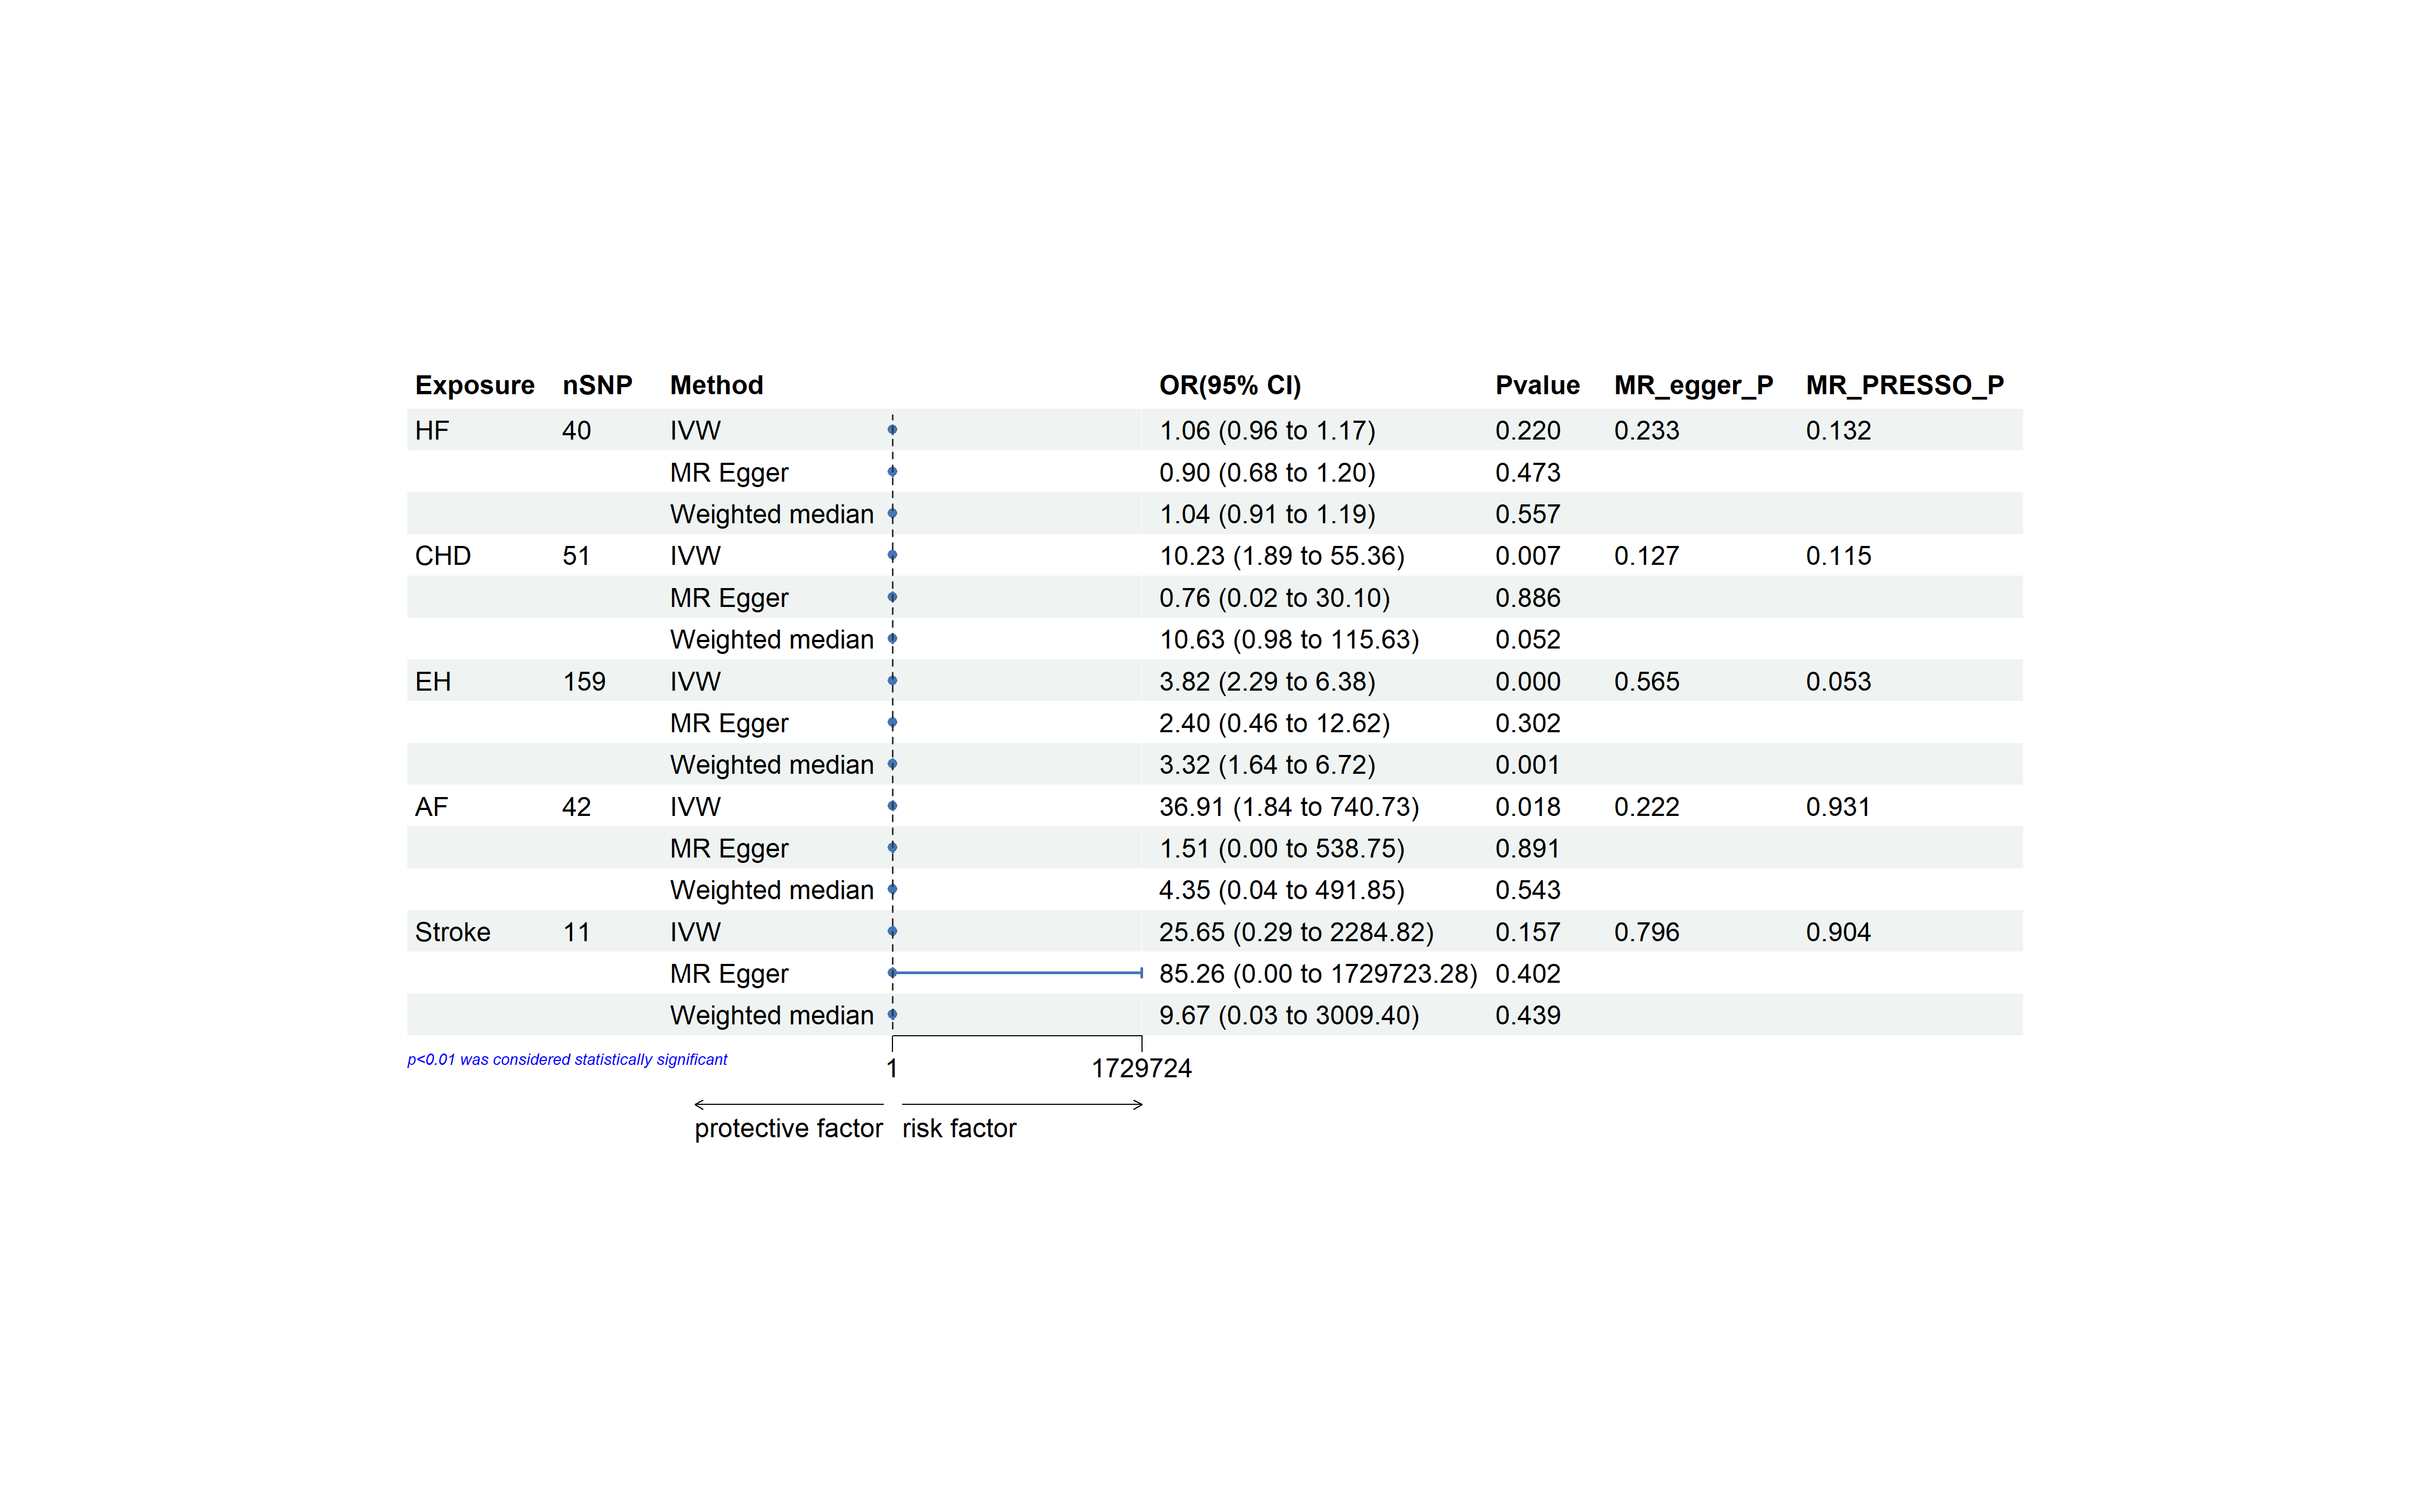Select the MR_egger_P column header

pos(1693,385)
